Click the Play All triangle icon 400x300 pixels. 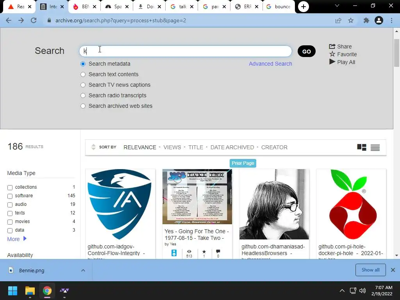click(332, 62)
